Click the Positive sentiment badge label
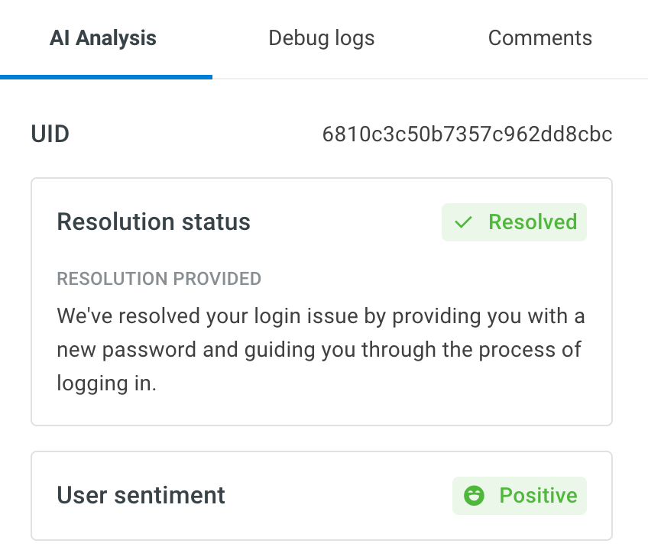Viewport: 648px width, 550px height. tap(538, 495)
